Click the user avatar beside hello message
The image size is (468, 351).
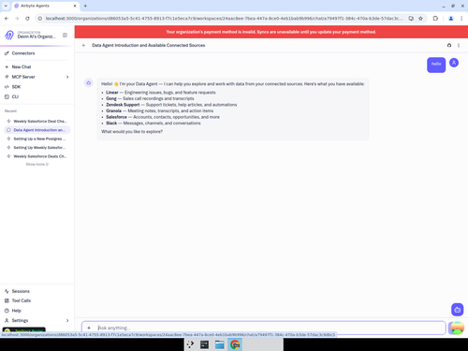coord(454,63)
